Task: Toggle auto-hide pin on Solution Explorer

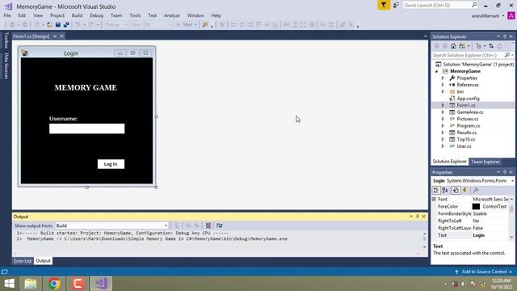Action: 504,36
